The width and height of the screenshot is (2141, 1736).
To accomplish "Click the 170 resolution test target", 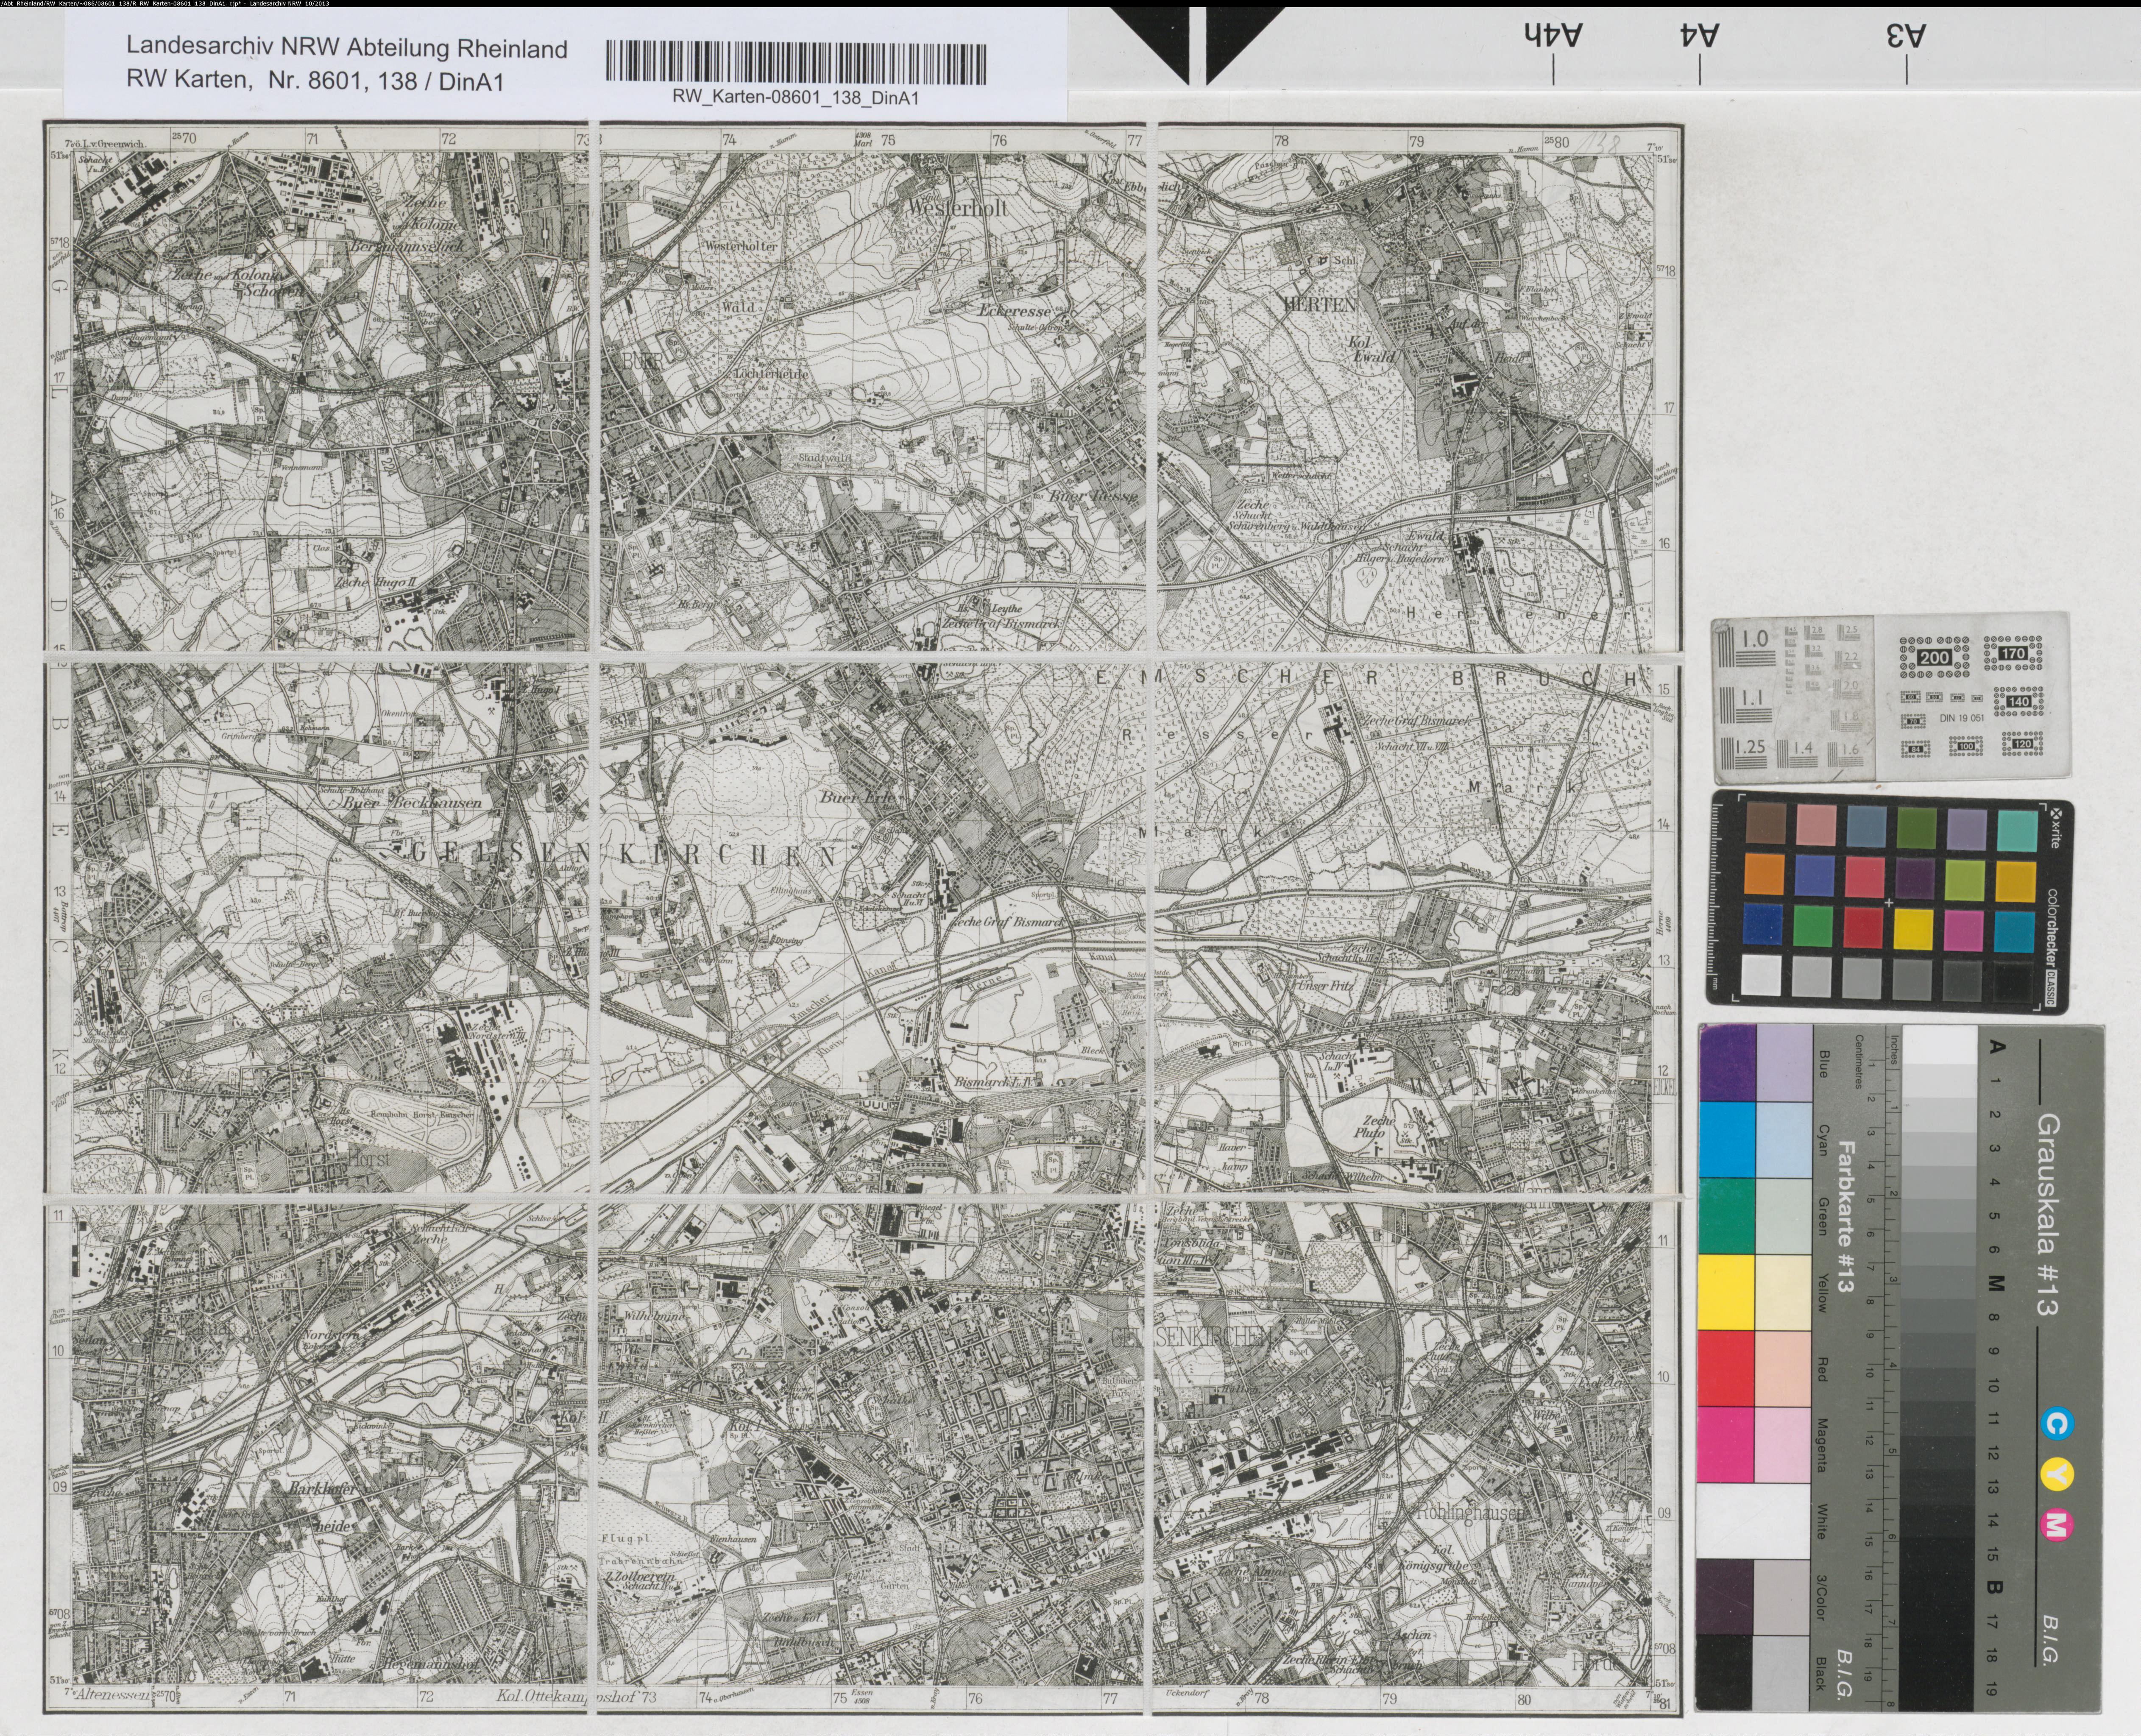I will coord(2012,653).
